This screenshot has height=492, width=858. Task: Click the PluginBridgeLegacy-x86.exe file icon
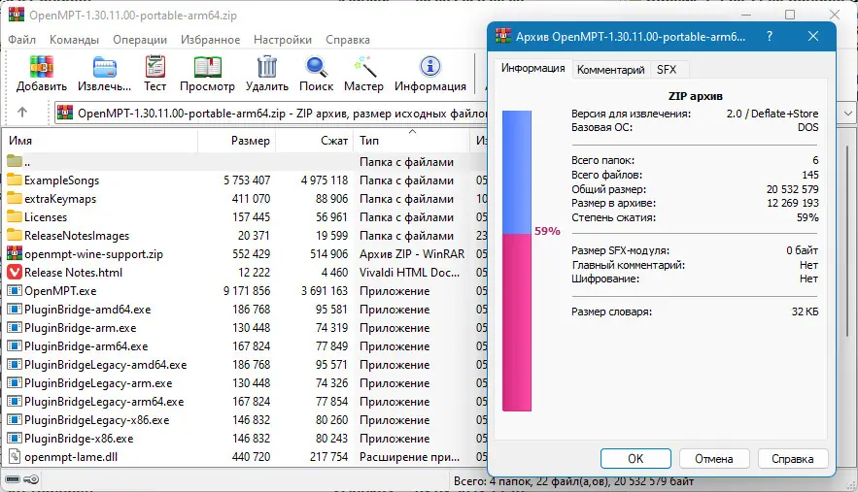click(15, 420)
